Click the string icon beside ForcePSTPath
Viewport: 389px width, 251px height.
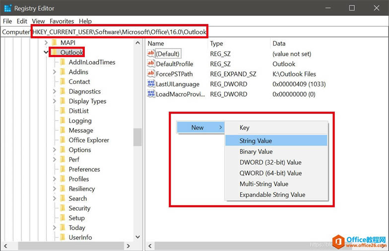151,73
